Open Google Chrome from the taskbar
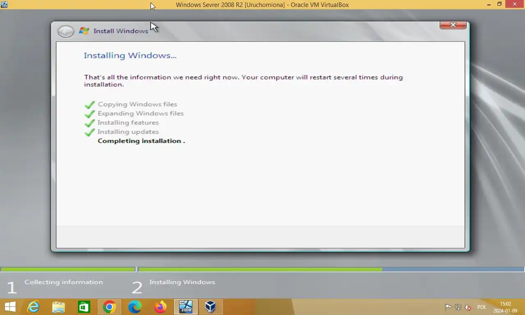 [x=110, y=307]
